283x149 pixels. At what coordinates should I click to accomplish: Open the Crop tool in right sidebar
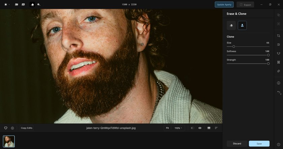tap(279, 36)
